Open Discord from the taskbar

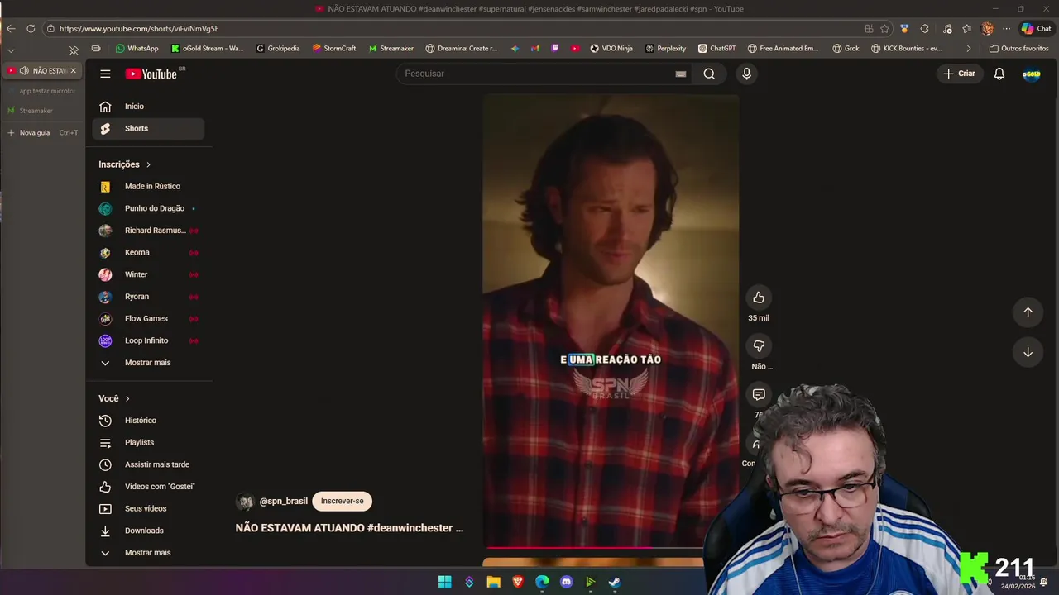566,582
